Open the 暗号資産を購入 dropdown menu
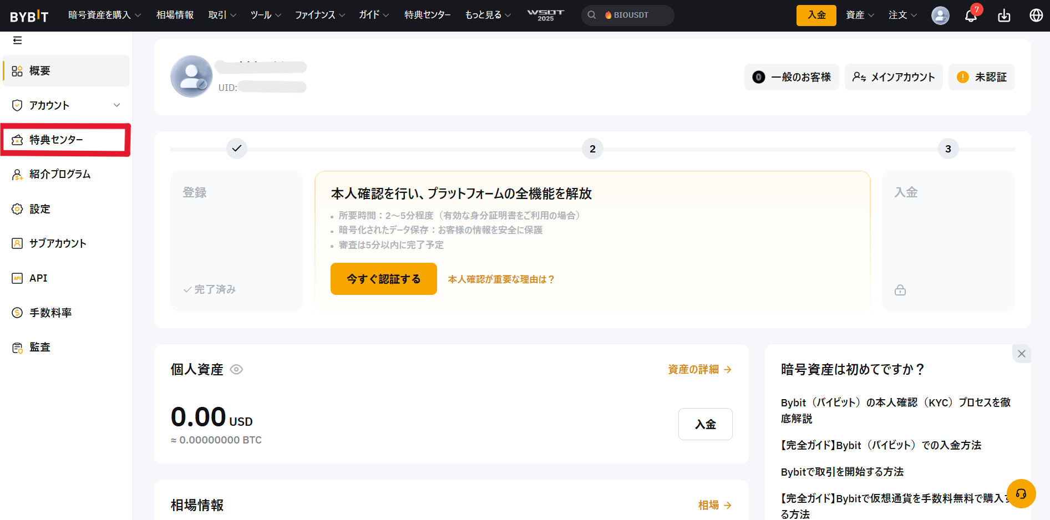Screen dimensions: 1050x520 coord(104,15)
